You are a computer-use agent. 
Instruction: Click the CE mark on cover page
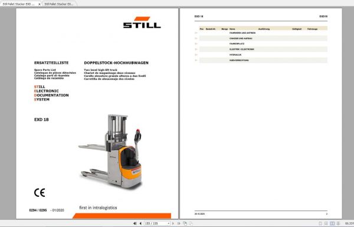pyautogui.click(x=40, y=193)
